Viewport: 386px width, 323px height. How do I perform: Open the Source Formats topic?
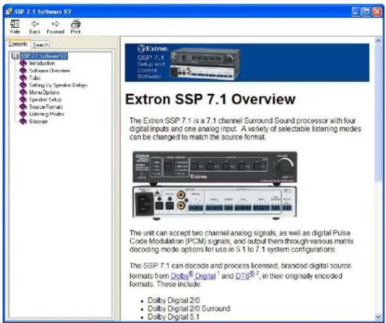click(x=46, y=107)
